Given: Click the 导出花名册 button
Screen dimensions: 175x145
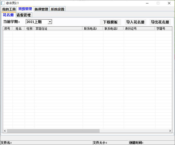Looking at the screenshot, I should pos(160,22).
